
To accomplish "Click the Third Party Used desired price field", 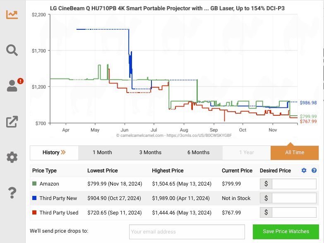I will (294, 213).
